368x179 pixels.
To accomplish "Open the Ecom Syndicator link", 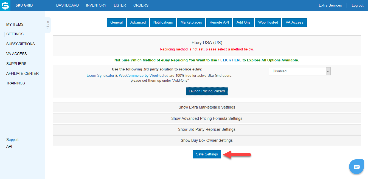I will [x=100, y=75].
